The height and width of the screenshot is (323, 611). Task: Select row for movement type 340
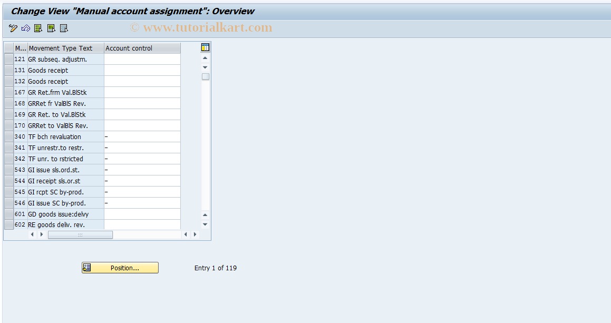(x=8, y=137)
